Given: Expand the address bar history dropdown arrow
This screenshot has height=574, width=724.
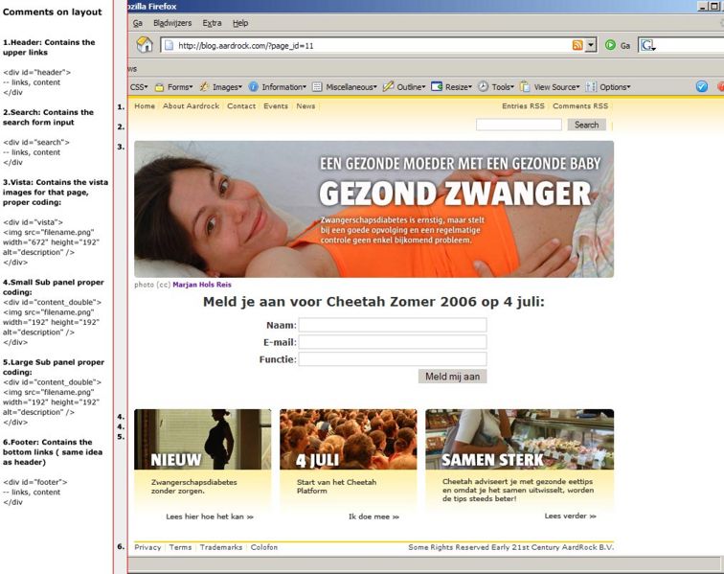Looking at the screenshot, I should point(591,45).
